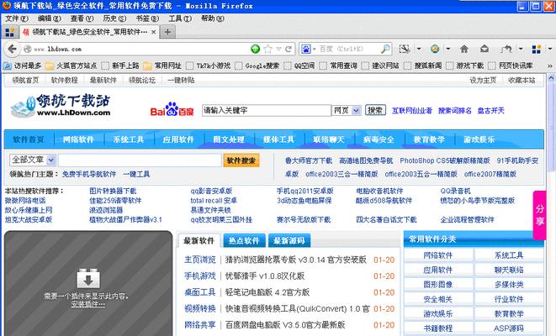Open the 文件 menu
The image size is (556, 336).
(17, 18)
